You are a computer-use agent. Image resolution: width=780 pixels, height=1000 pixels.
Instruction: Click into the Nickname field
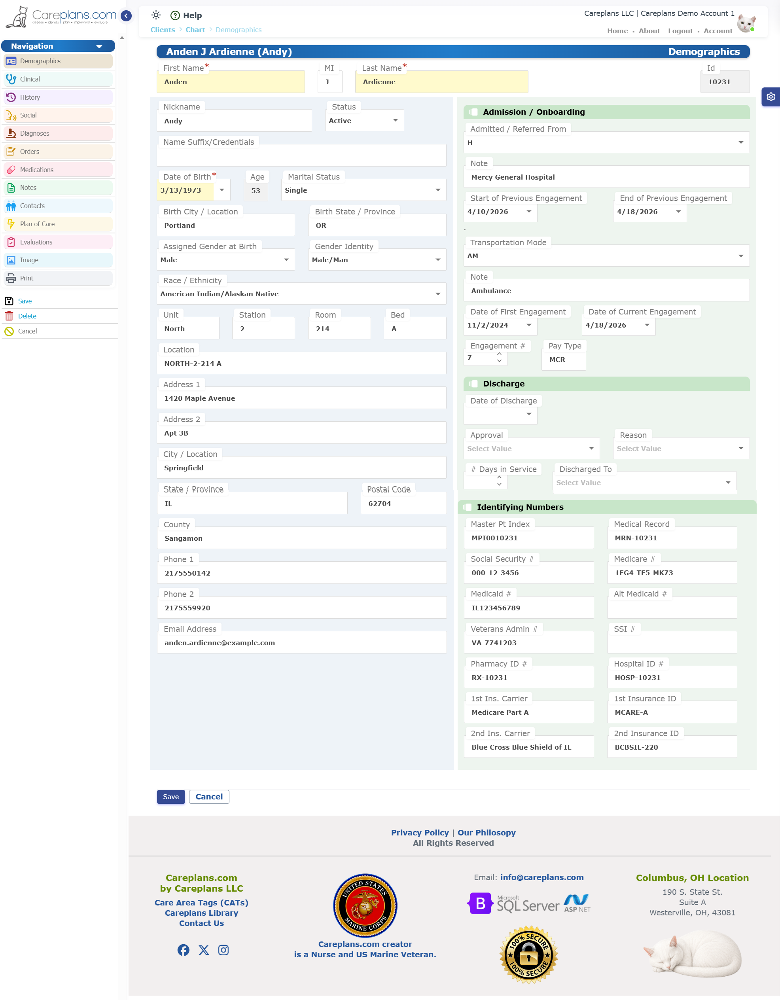click(235, 121)
